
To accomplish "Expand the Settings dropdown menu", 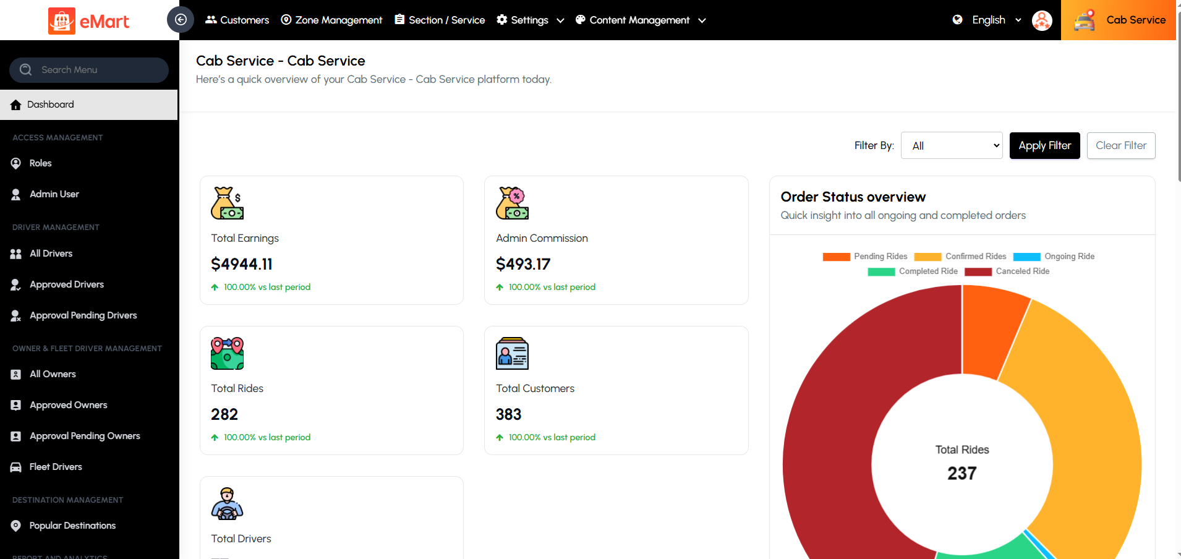I will (531, 20).
